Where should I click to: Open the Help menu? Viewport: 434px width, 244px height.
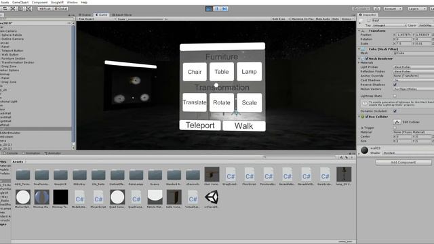click(x=84, y=2)
